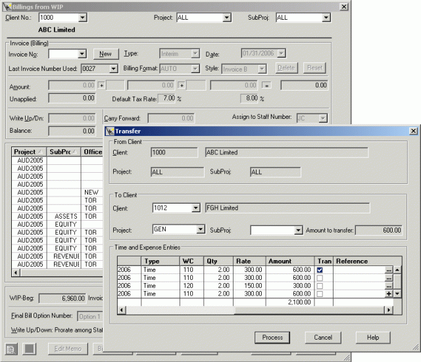Uncheck the Tran checkbox on first row
Viewport: 421px width, 362px height.
[320, 270]
